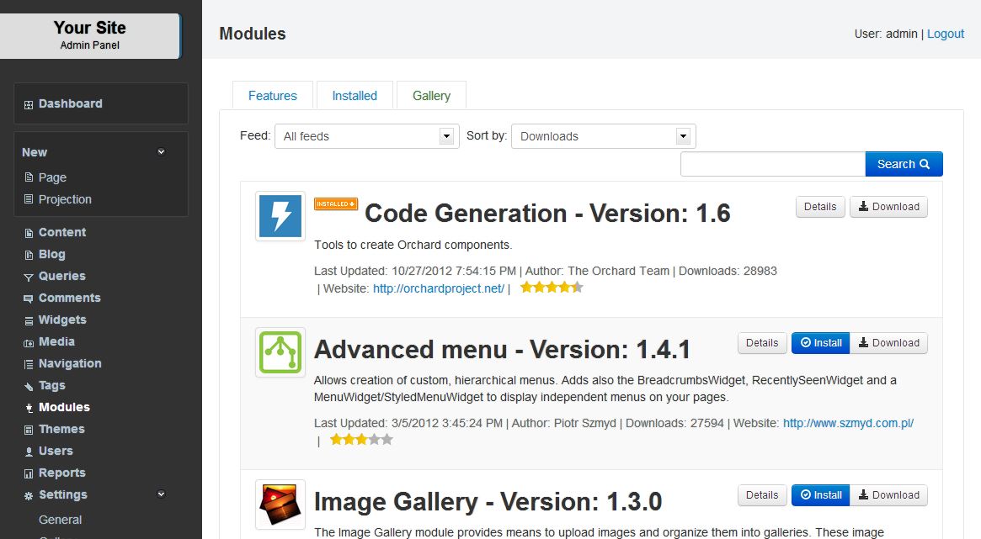Open the Logout link
This screenshot has height=539, width=981.
945,34
